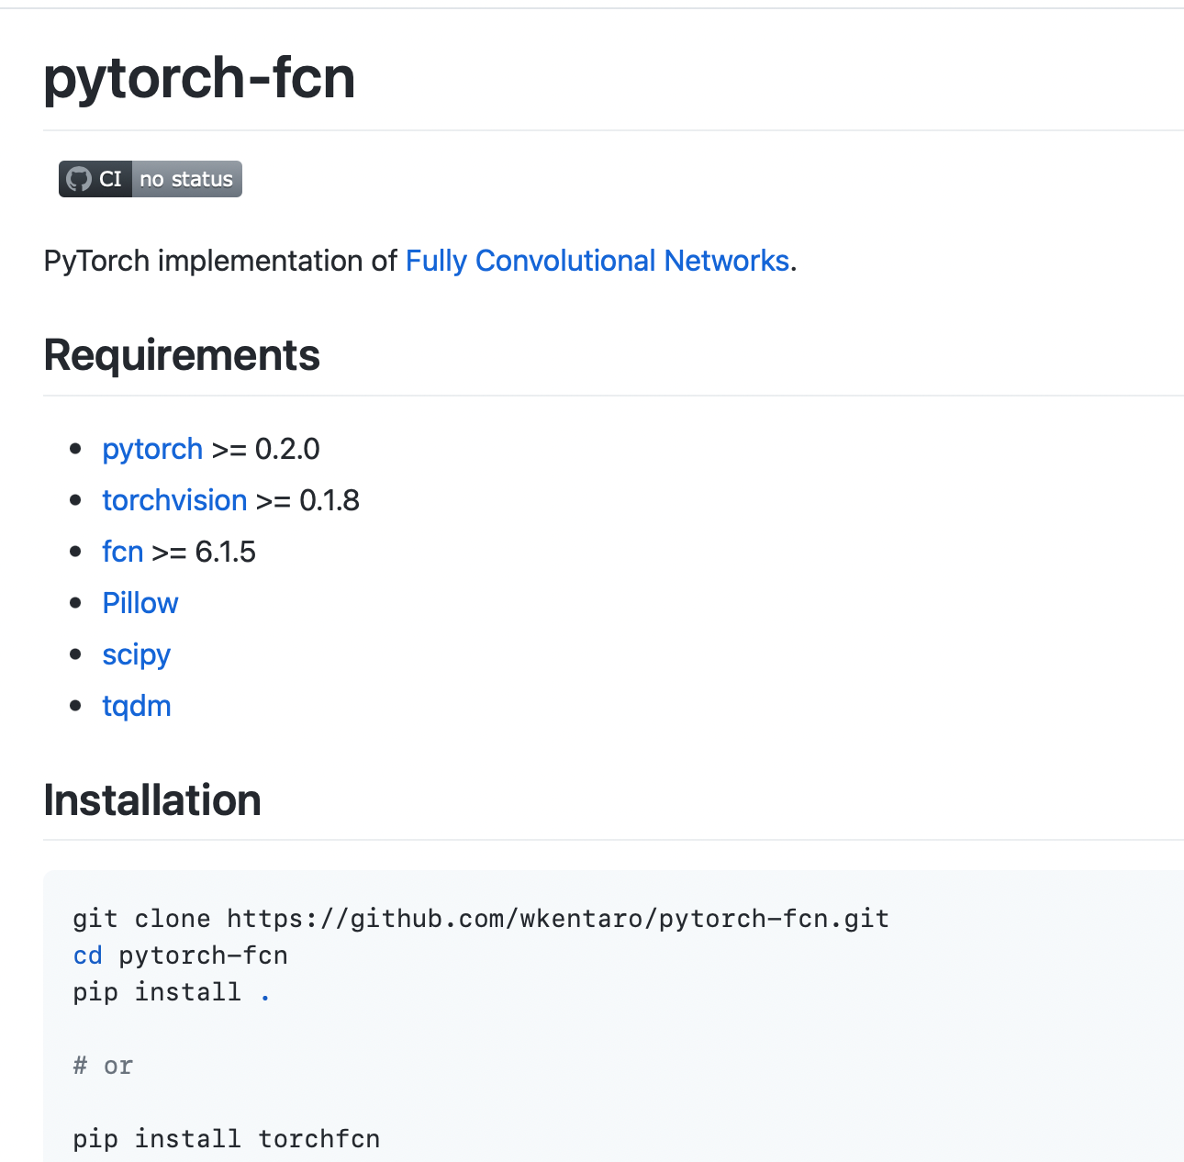Screen dimensions: 1184x1162
Task: Click the https://github.com/wkentaro/pytorch-fcn.git URL
Action: (x=555, y=918)
